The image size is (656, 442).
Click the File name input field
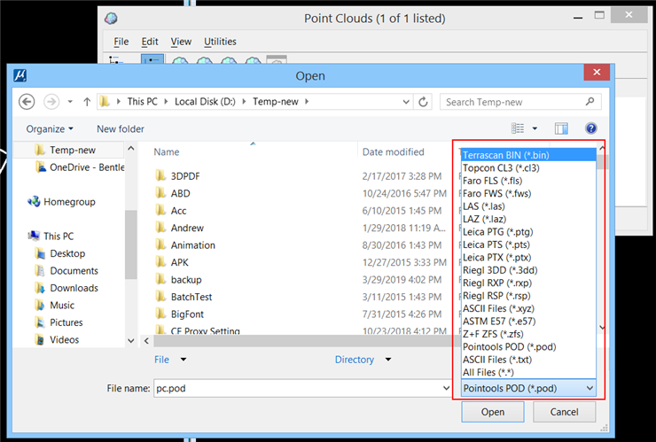297,388
